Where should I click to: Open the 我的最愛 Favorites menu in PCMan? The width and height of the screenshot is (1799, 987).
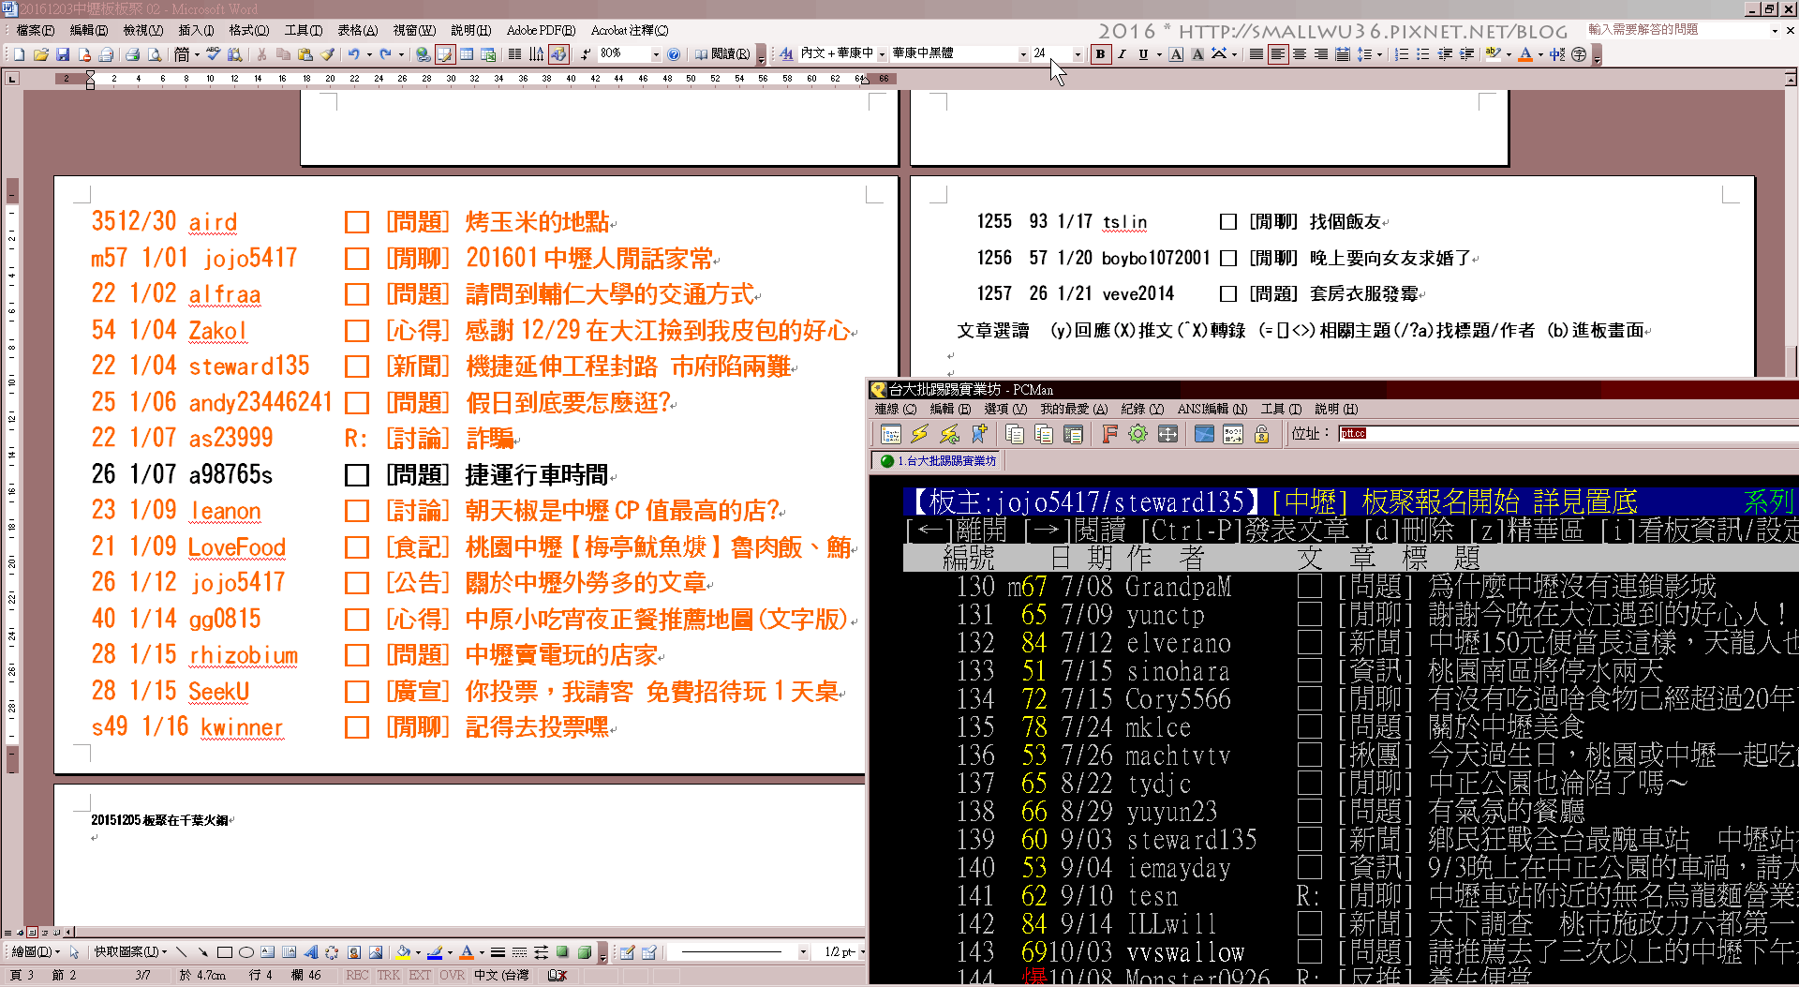click(x=1074, y=409)
